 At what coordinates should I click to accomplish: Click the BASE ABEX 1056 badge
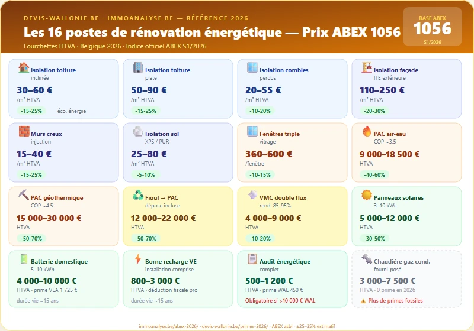click(432, 27)
